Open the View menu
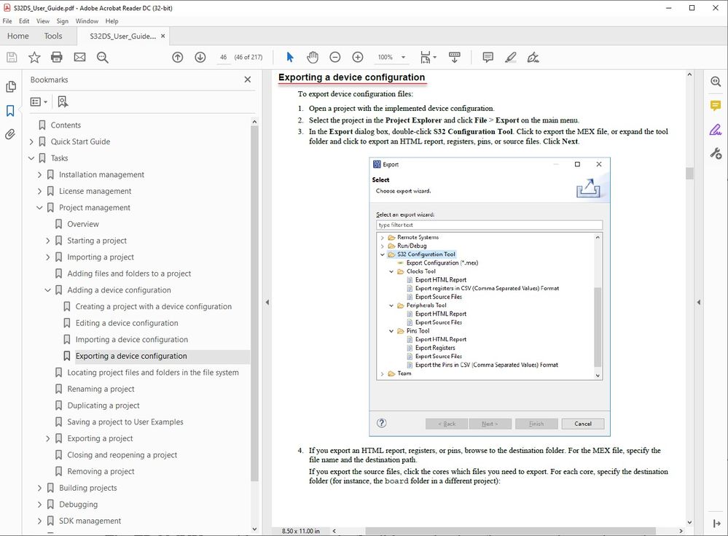 pyautogui.click(x=43, y=21)
